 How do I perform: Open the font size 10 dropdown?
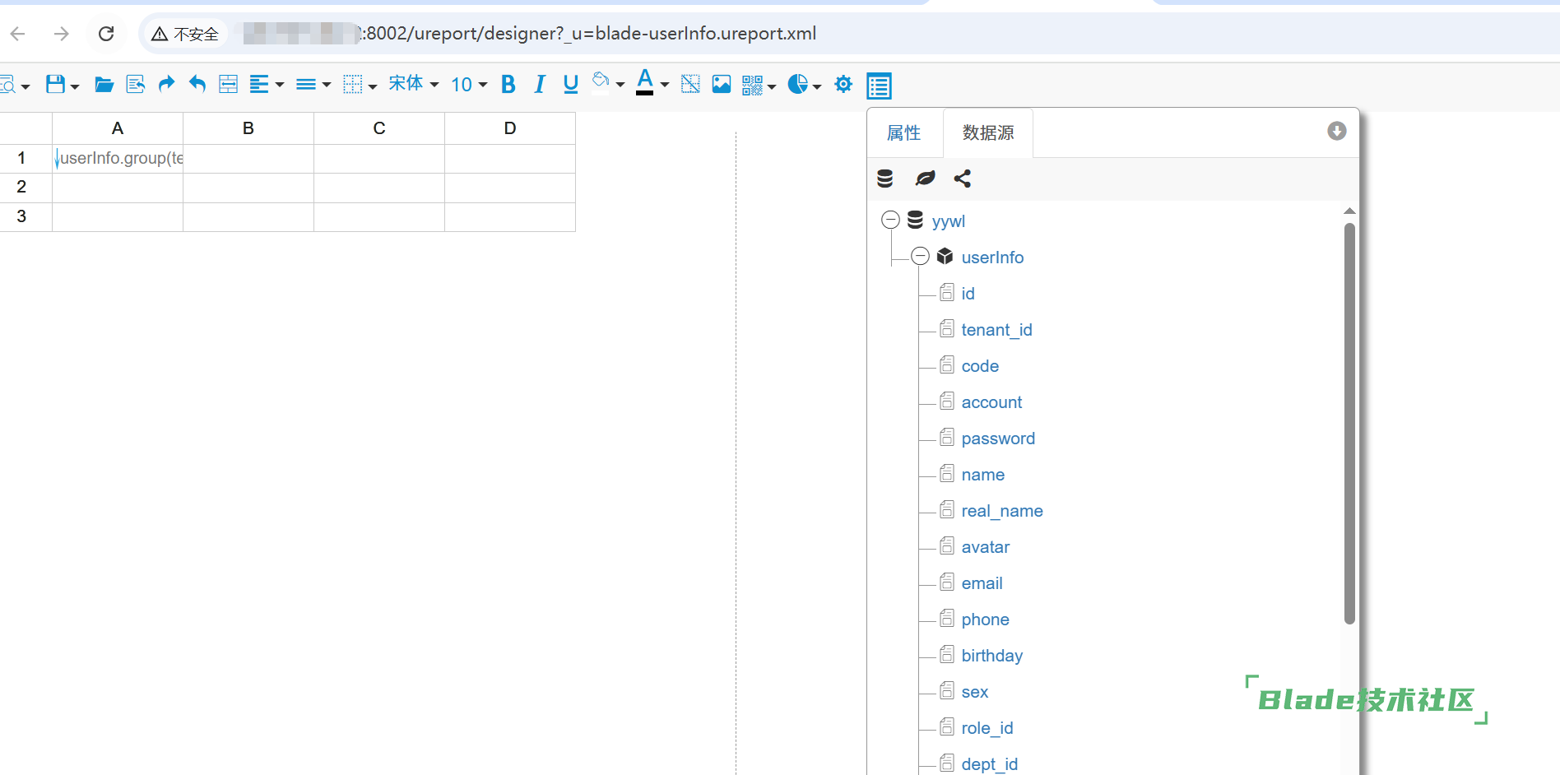(x=469, y=84)
